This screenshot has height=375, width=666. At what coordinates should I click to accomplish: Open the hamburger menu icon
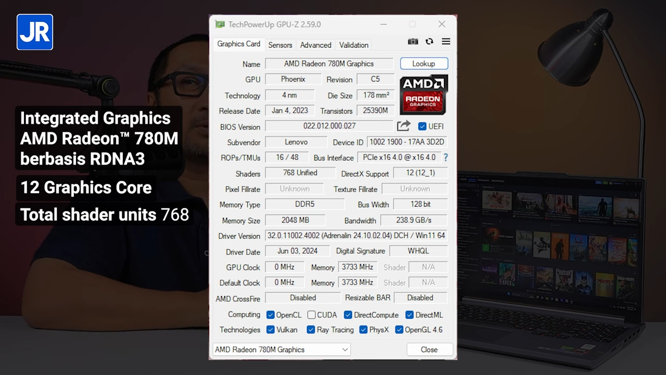pyautogui.click(x=446, y=41)
